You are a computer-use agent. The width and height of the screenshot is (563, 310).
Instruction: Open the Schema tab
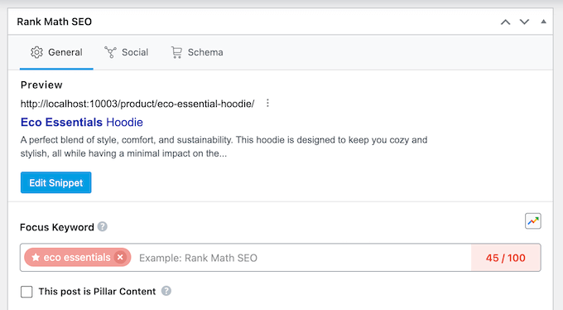(197, 52)
